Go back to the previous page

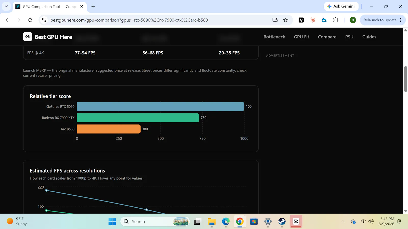click(x=7, y=20)
